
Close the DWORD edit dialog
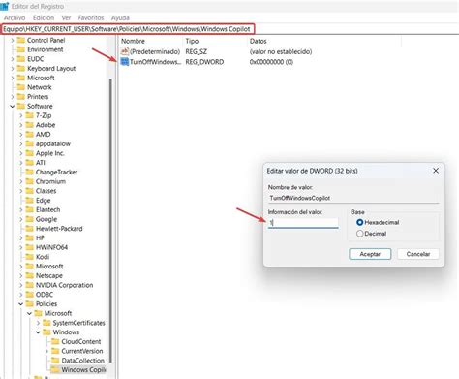(x=436, y=171)
